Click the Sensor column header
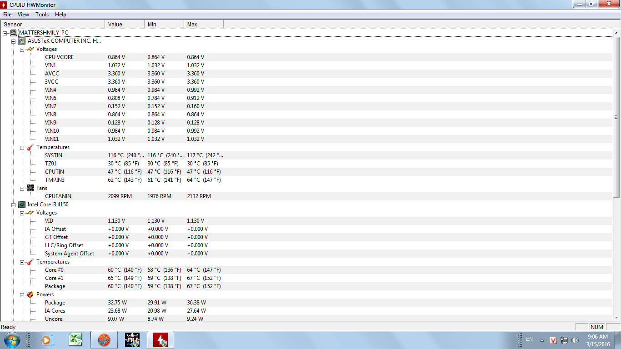The height and width of the screenshot is (349, 621). point(52,24)
